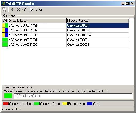Click the yellow Processando legend swatch
Screen dimensions: 136x113
point(65,104)
